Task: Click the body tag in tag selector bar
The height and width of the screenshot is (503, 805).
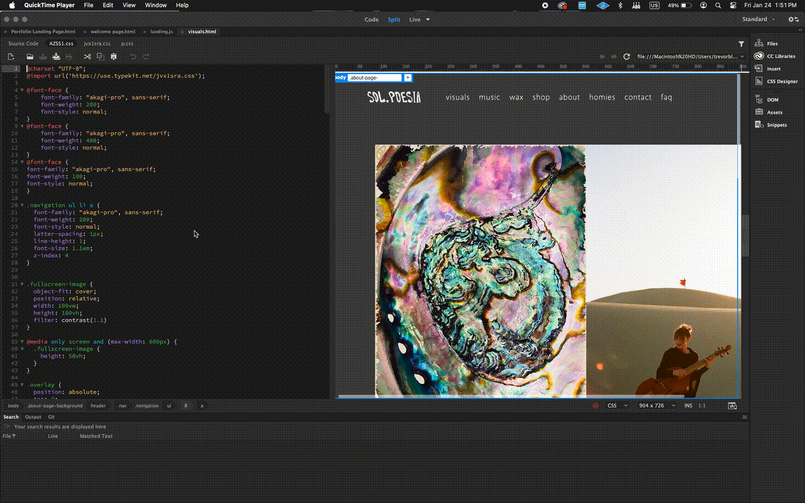Action: [13, 406]
